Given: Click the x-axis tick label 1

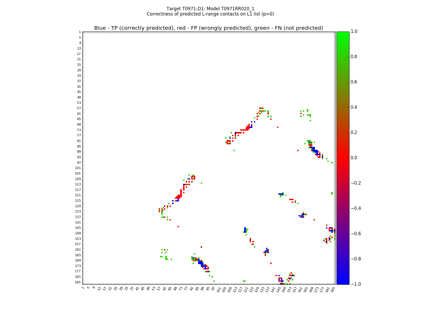Looking at the screenshot, I should point(83,288).
